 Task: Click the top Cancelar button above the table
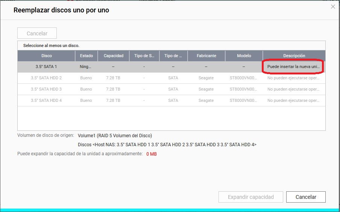coord(37,33)
